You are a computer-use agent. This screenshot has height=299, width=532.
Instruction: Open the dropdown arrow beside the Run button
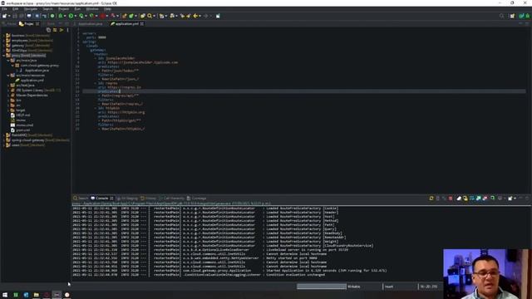(75, 16)
